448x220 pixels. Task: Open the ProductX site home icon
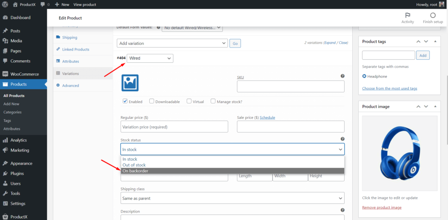pyautogui.click(x=15, y=4)
